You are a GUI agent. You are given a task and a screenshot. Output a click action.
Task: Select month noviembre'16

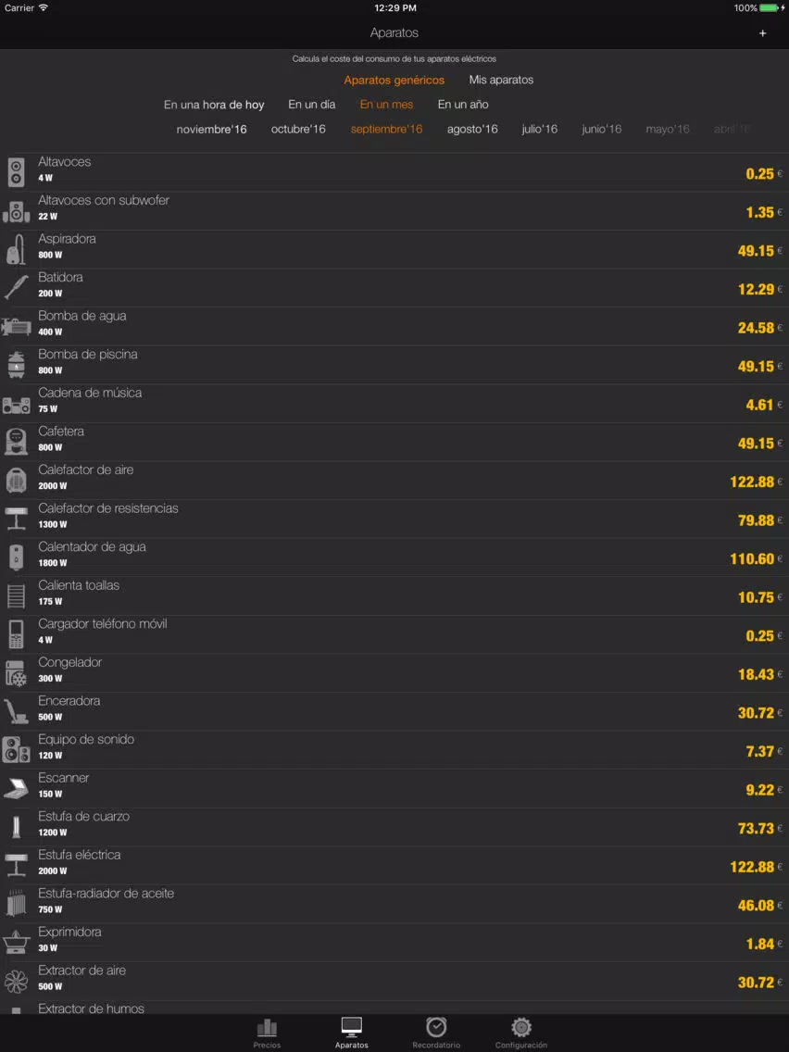pos(211,130)
